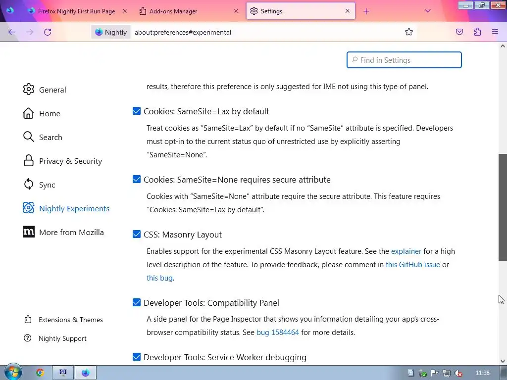The width and height of the screenshot is (507, 380).
Task: Open the bug 1584464 link
Action: (x=277, y=332)
